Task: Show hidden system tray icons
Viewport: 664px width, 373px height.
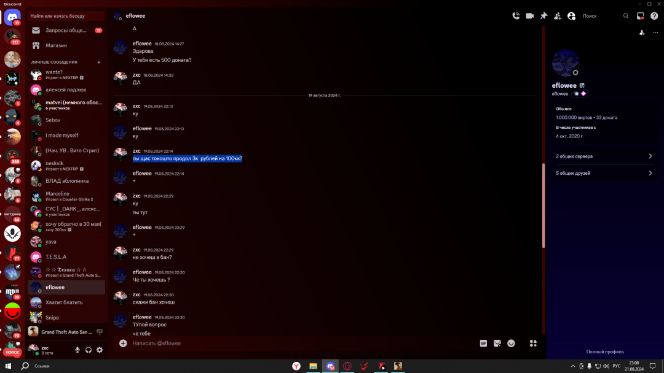Action: pyautogui.click(x=573, y=366)
